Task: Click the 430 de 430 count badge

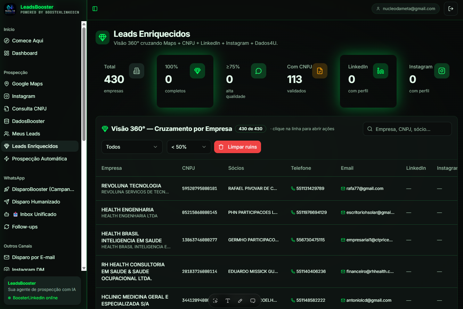Action: (251, 129)
